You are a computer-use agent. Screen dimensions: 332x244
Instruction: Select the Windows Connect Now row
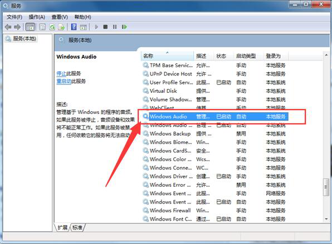point(215,168)
